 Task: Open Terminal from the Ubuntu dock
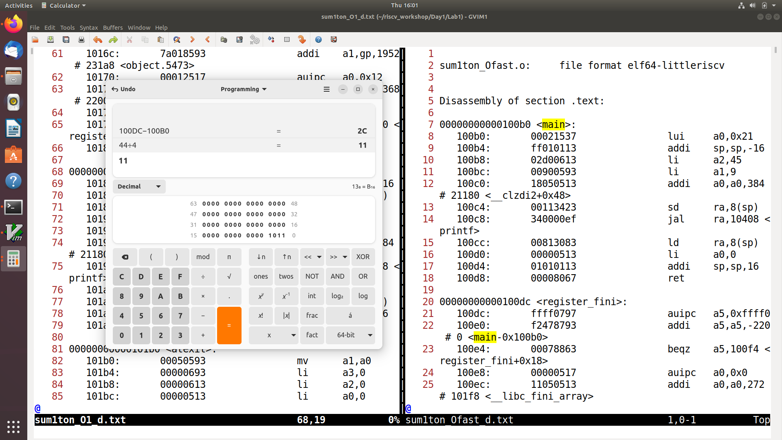13,207
